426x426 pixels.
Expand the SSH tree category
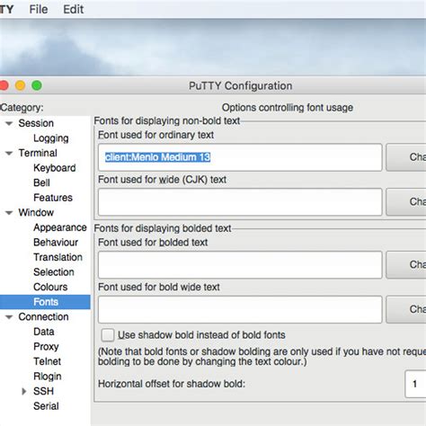click(24, 391)
